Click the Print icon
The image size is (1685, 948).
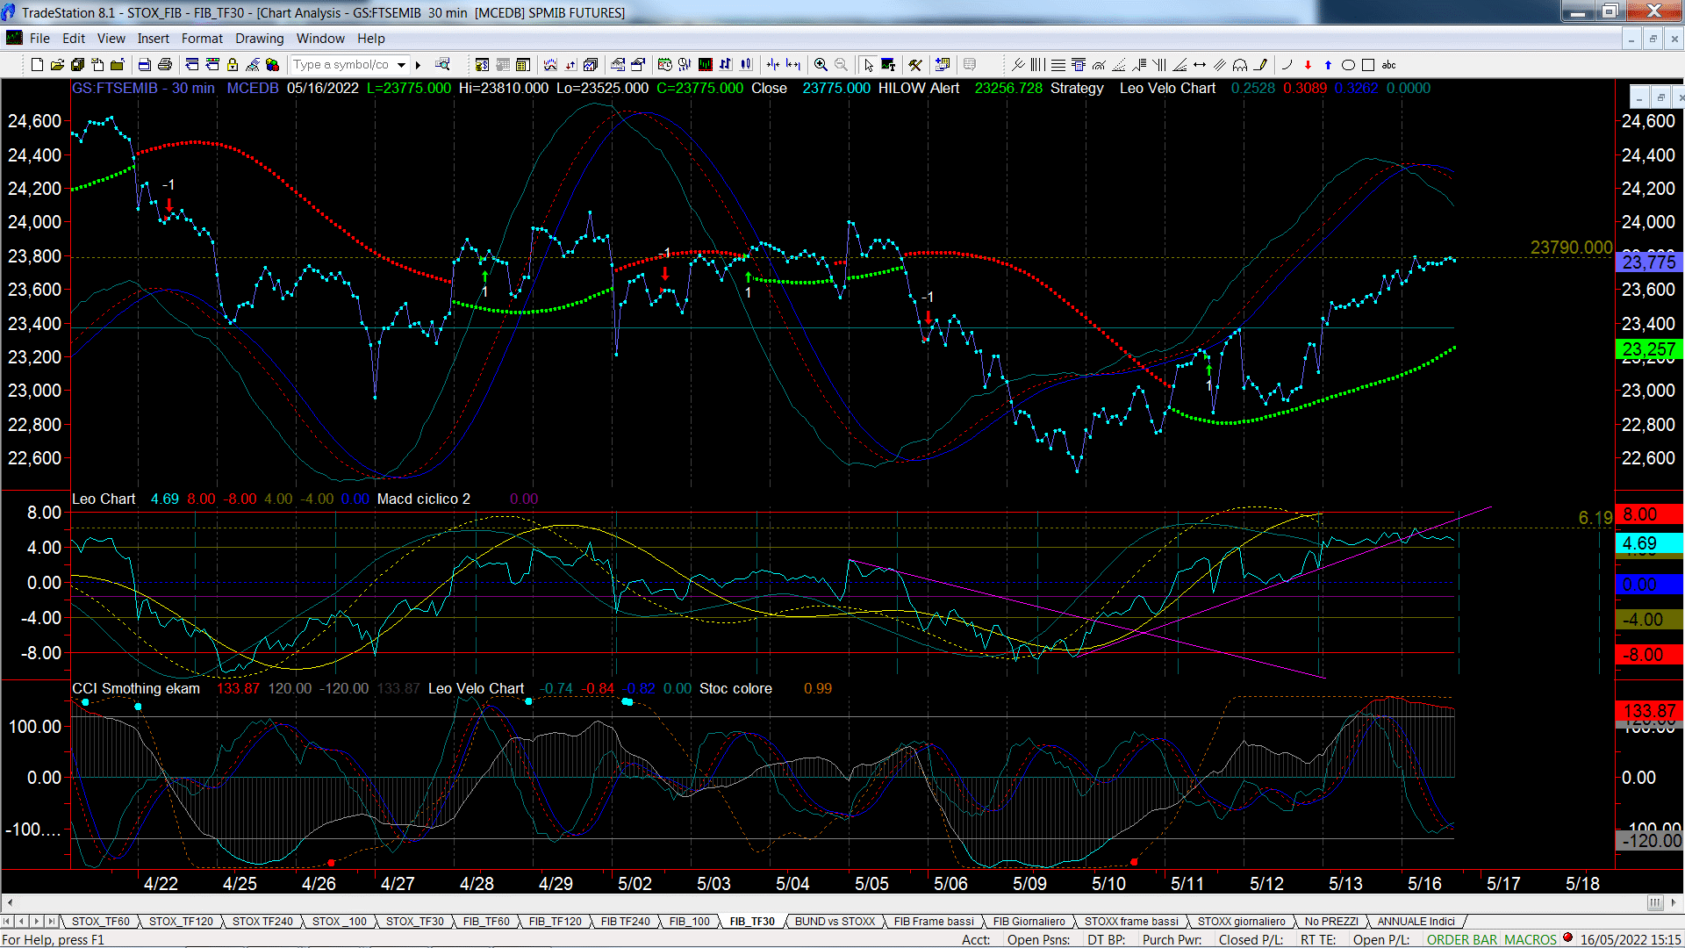tap(164, 65)
